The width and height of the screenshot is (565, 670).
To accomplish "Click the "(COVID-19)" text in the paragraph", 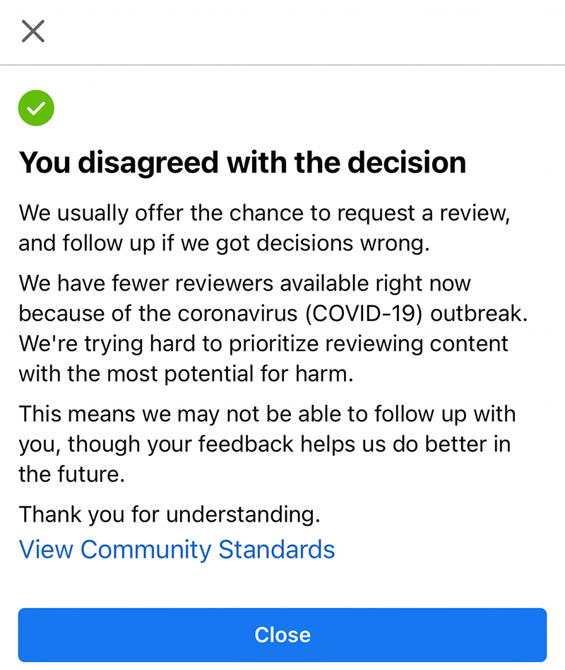I will point(364,314).
